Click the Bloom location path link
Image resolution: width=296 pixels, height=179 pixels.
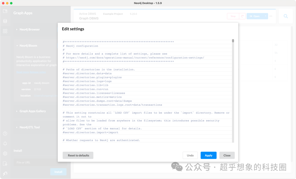coord(45,96)
